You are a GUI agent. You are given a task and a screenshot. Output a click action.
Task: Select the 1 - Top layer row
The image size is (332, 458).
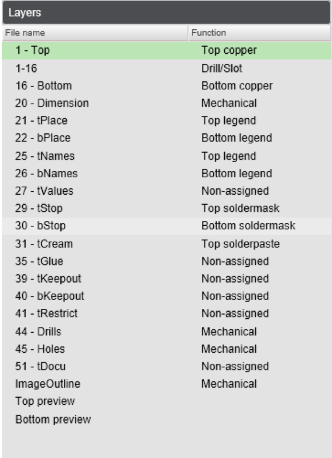(x=166, y=50)
